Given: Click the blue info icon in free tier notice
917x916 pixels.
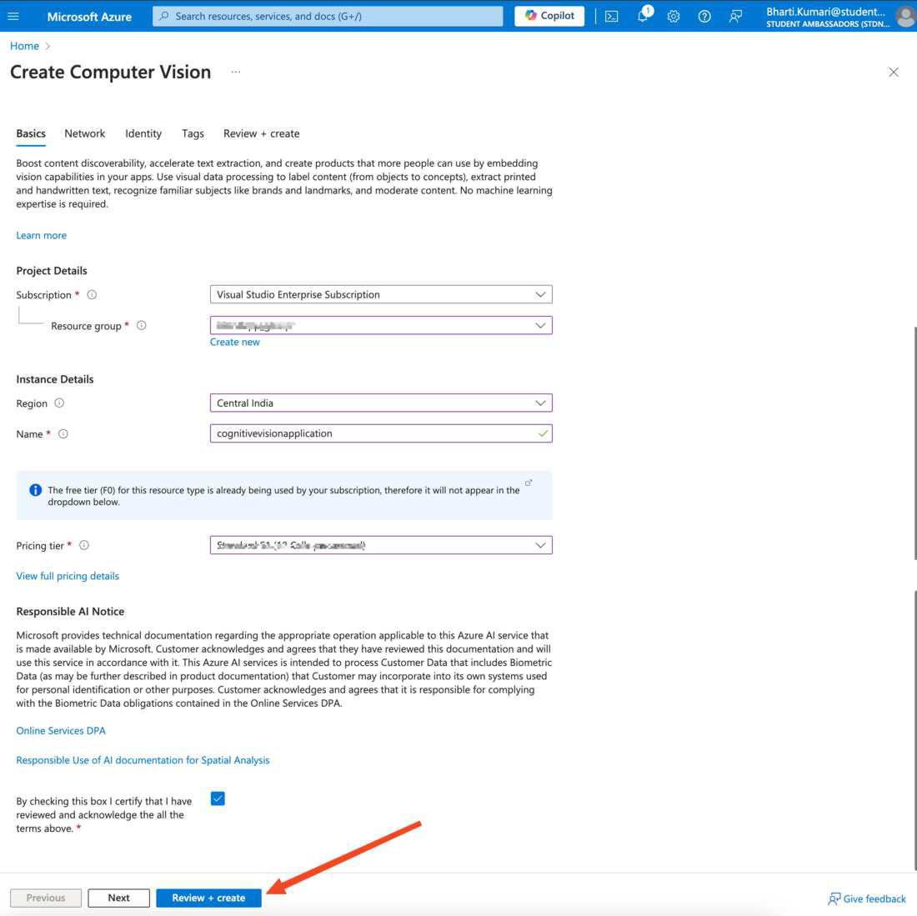Looking at the screenshot, I should 36,490.
